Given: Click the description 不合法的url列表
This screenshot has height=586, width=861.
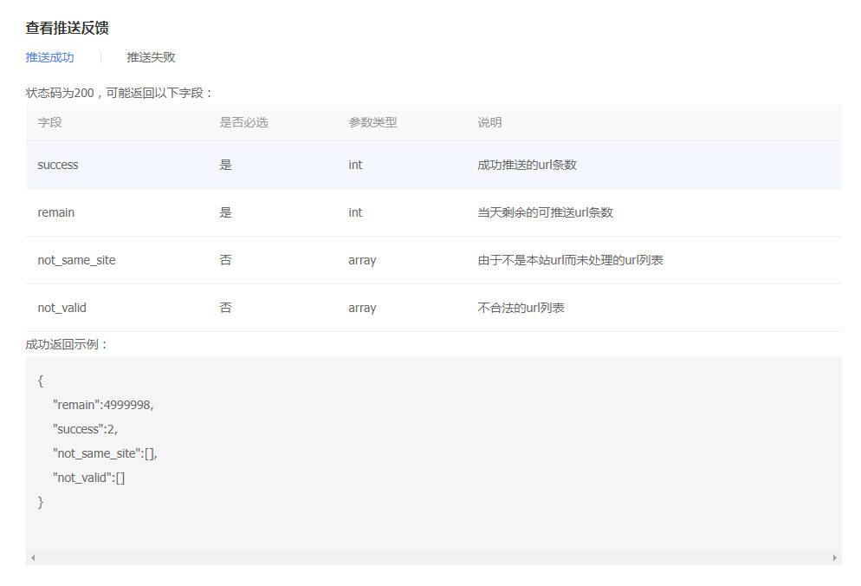Looking at the screenshot, I should point(521,308).
